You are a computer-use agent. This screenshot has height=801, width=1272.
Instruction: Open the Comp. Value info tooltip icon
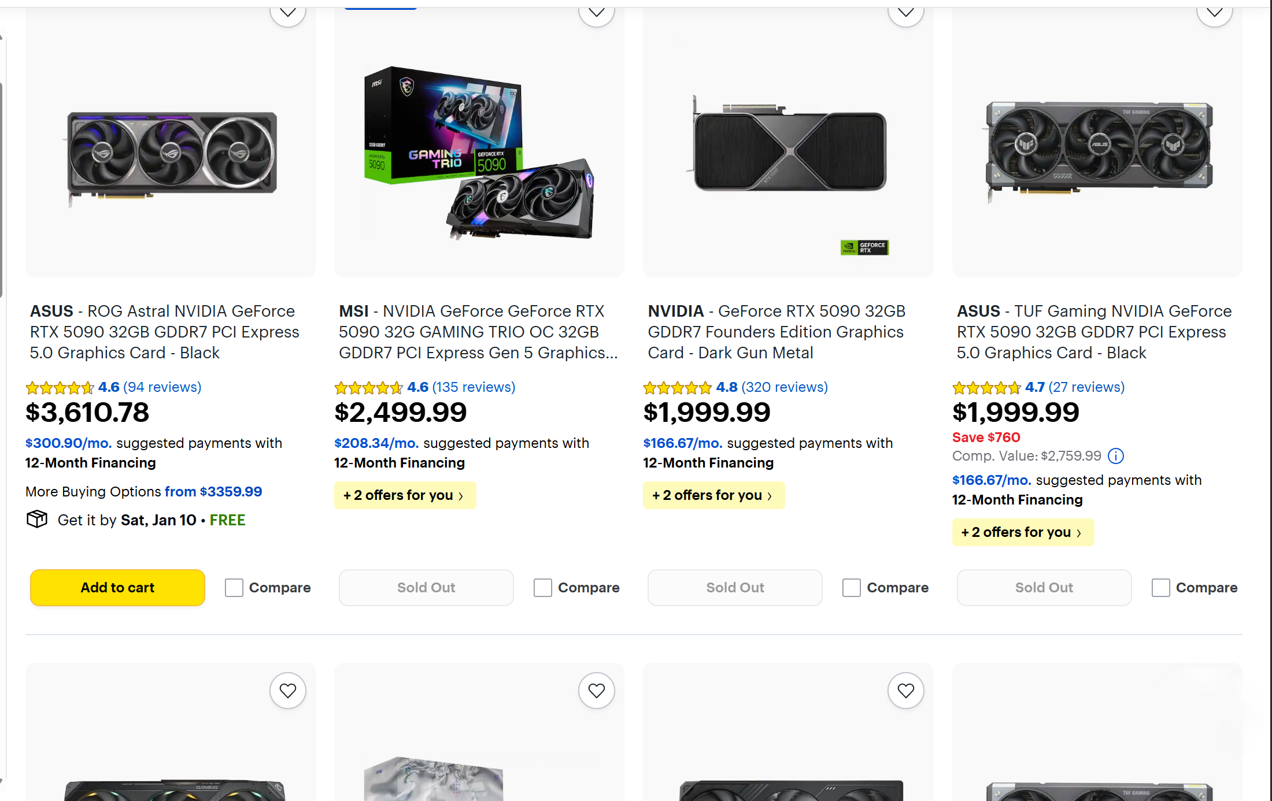pos(1116,456)
